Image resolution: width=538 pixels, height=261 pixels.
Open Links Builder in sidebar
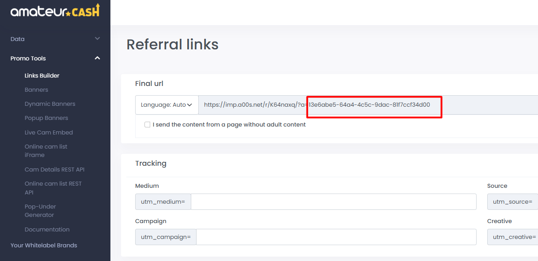click(42, 75)
